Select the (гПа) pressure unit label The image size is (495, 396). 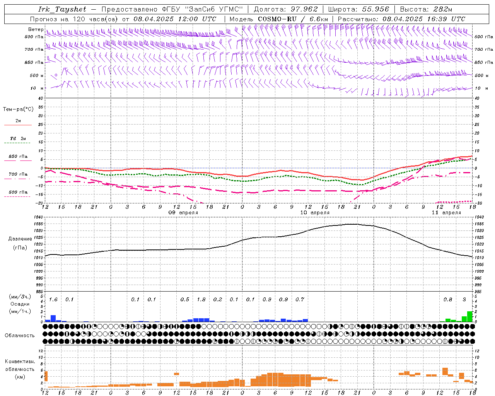(20, 247)
